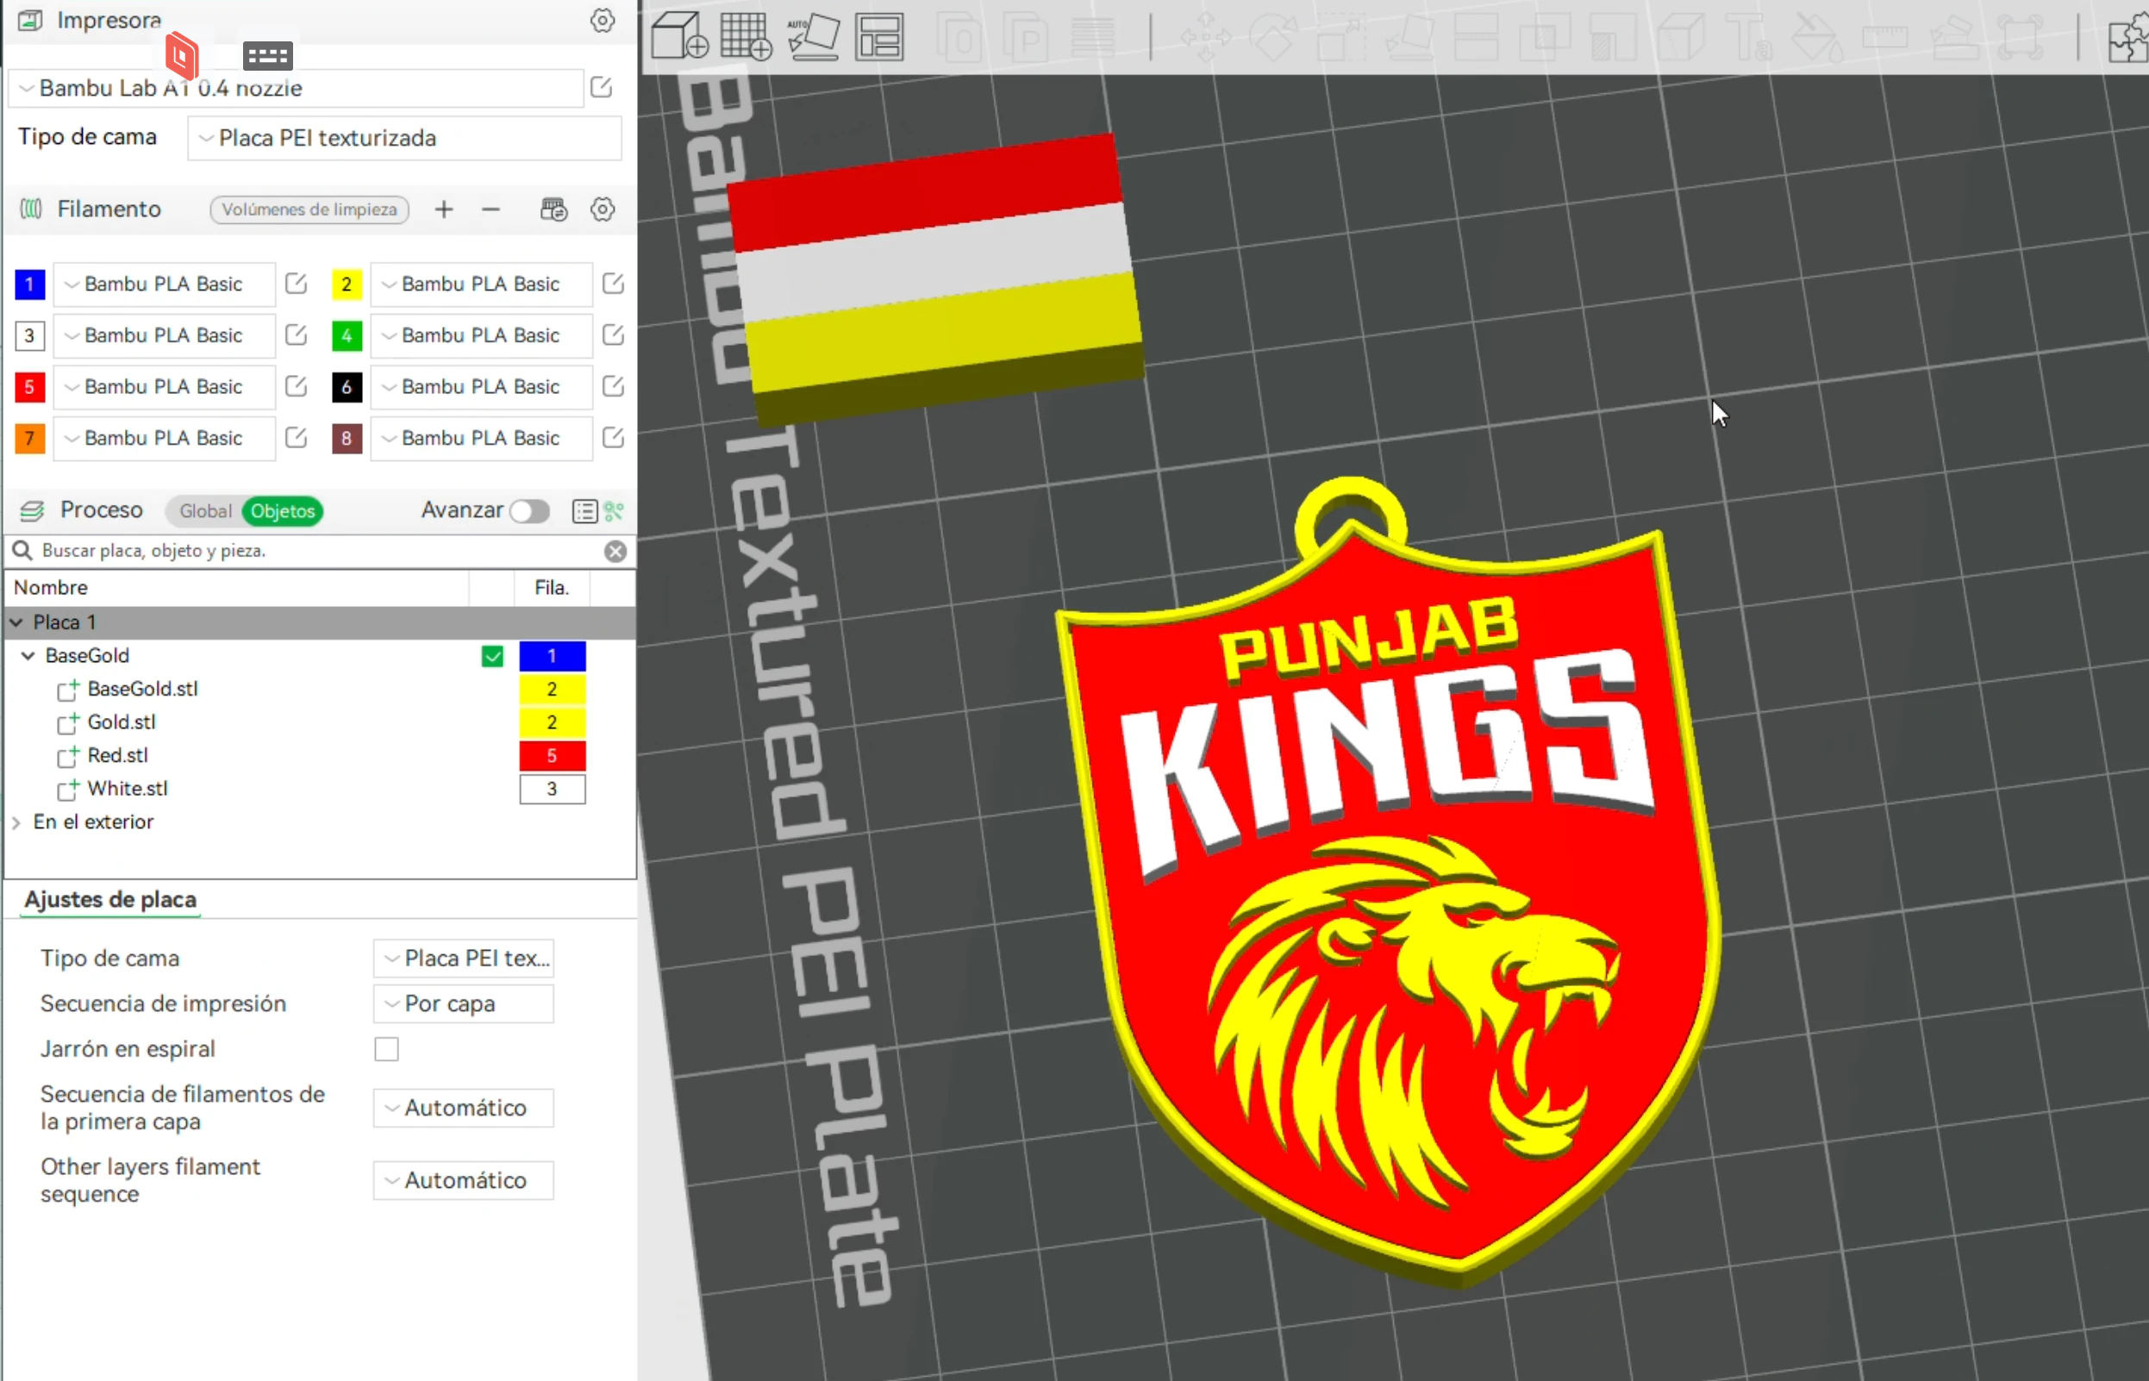Click the striped red-white-yellow block model
2149x1381 pixels.
(x=935, y=280)
